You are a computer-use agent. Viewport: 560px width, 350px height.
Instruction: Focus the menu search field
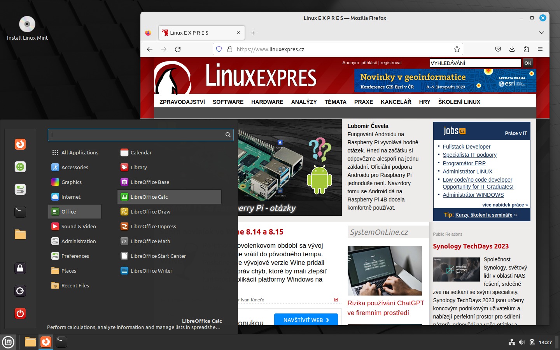click(140, 135)
